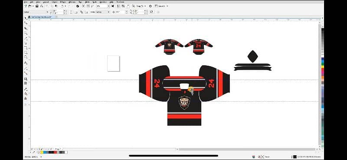Select the Color Eyedropper tool

tap(26, 89)
